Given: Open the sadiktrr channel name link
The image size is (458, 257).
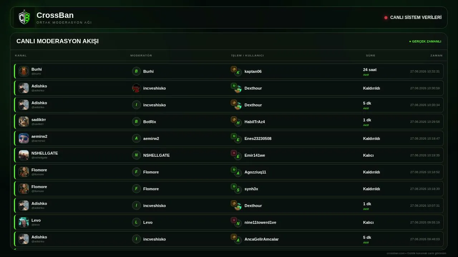Looking at the screenshot, I should pyautogui.click(x=39, y=120).
